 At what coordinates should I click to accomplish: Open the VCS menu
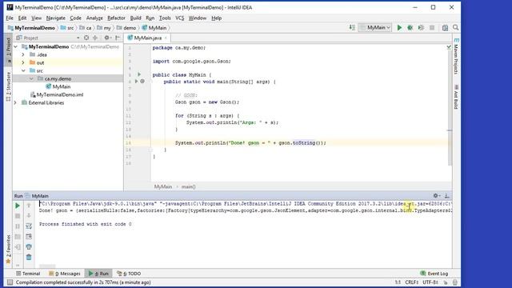click(179, 18)
